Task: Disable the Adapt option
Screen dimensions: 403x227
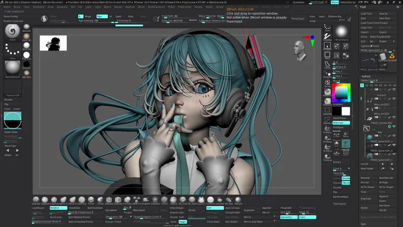Action: click(183, 222)
